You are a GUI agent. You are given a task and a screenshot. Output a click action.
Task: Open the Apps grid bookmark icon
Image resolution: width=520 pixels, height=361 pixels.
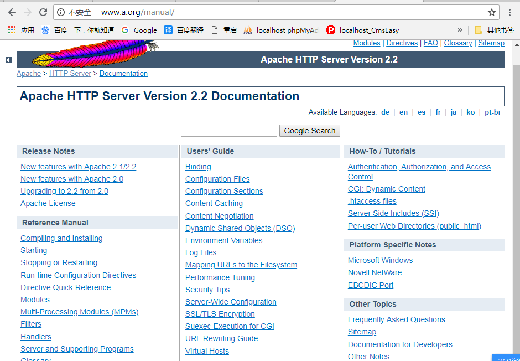[12, 30]
